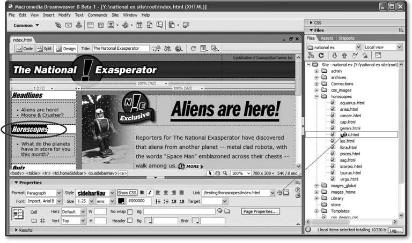Open the Style dropdown showing sidebarNav
412x243 pixels.
112,193
